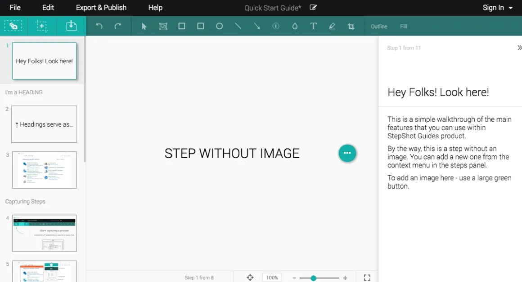Click the "I'm a HEADING" section label

click(x=24, y=93)
